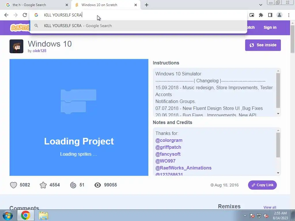Viewport: 295px width, 221px height.
Task: Click the 'Aug 18, 2016' date text
Action: pyautogui.click(x=226, y=185)
